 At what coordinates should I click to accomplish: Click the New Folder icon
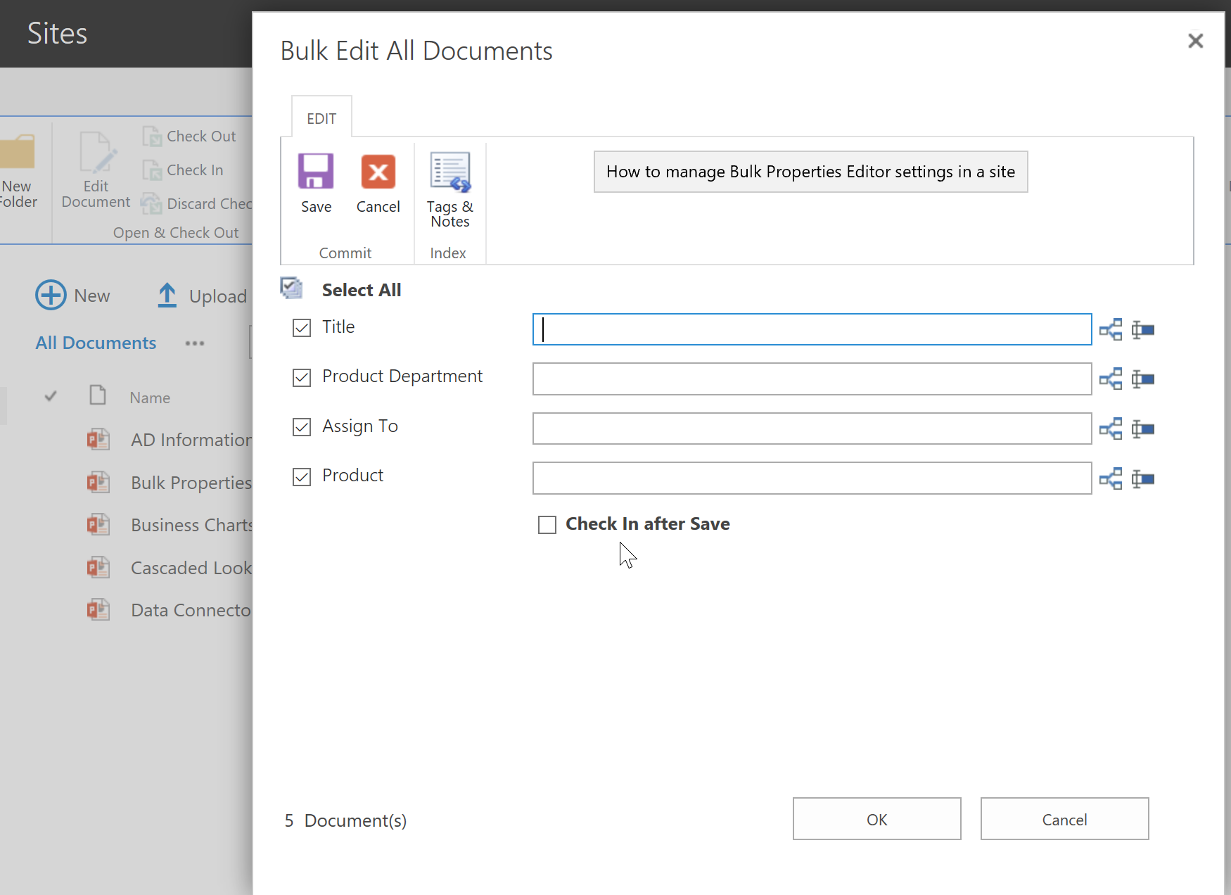point(17,151)
